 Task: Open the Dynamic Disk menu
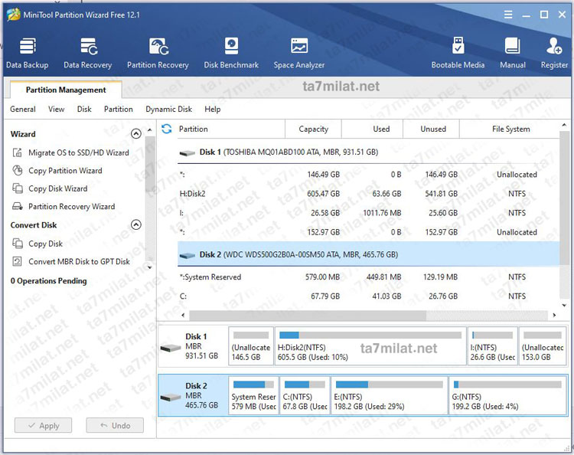tap(169, 110)
